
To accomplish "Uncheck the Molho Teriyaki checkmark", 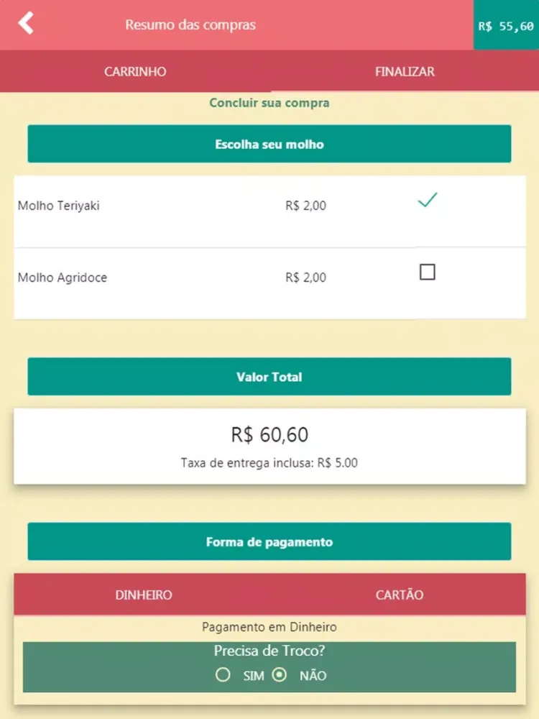I will (428, 201).
